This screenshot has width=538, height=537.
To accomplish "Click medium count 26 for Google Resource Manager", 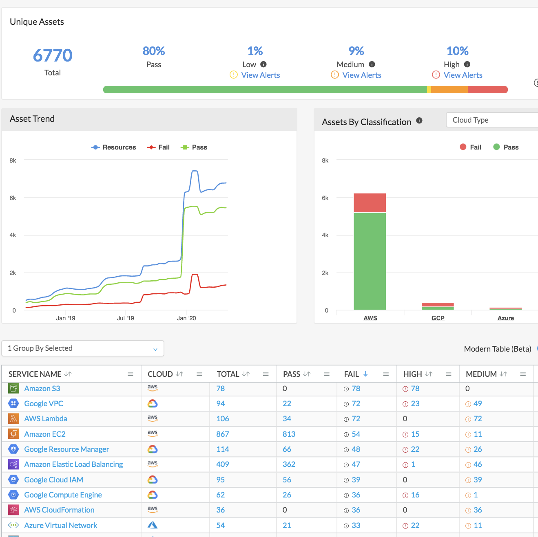I will pos(478,449).
